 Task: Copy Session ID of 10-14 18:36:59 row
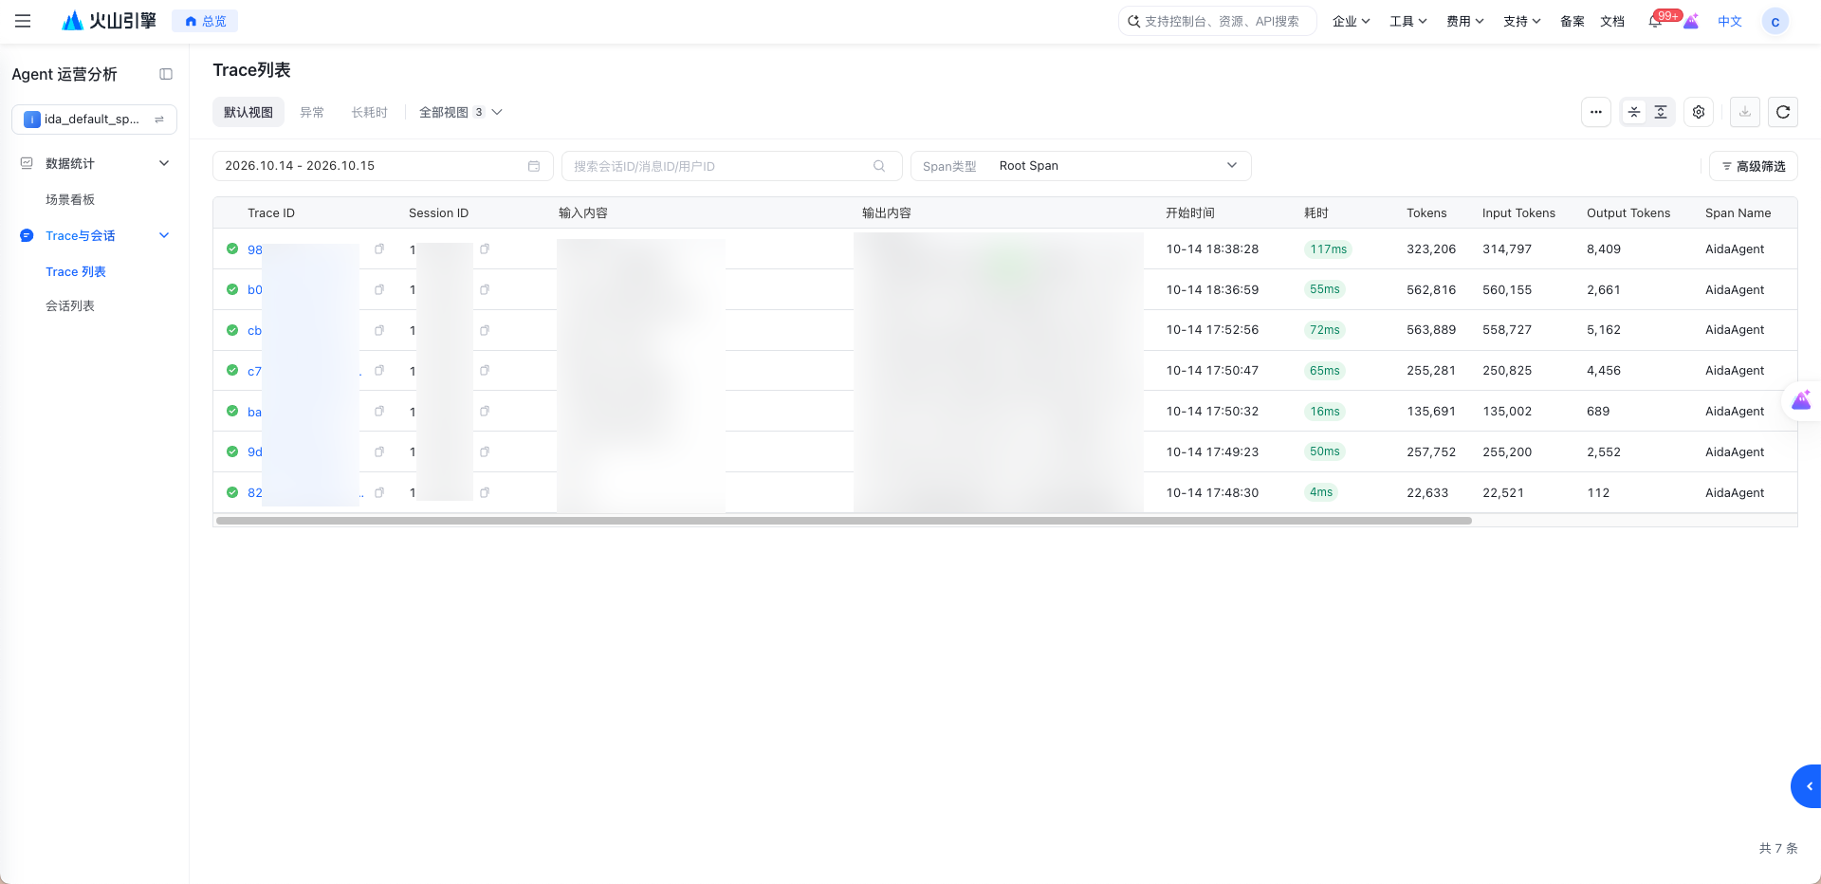coord(485,289)
